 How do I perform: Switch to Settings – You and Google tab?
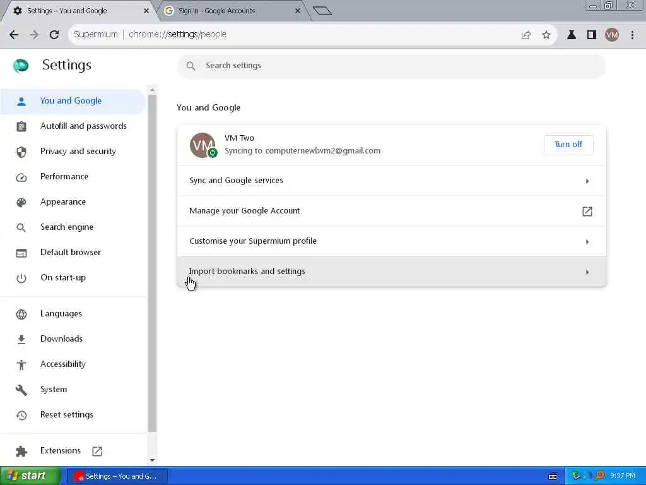click(78, 11)
